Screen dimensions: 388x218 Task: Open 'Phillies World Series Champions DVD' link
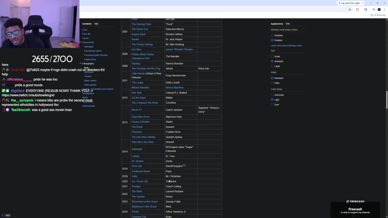[143, 56]
